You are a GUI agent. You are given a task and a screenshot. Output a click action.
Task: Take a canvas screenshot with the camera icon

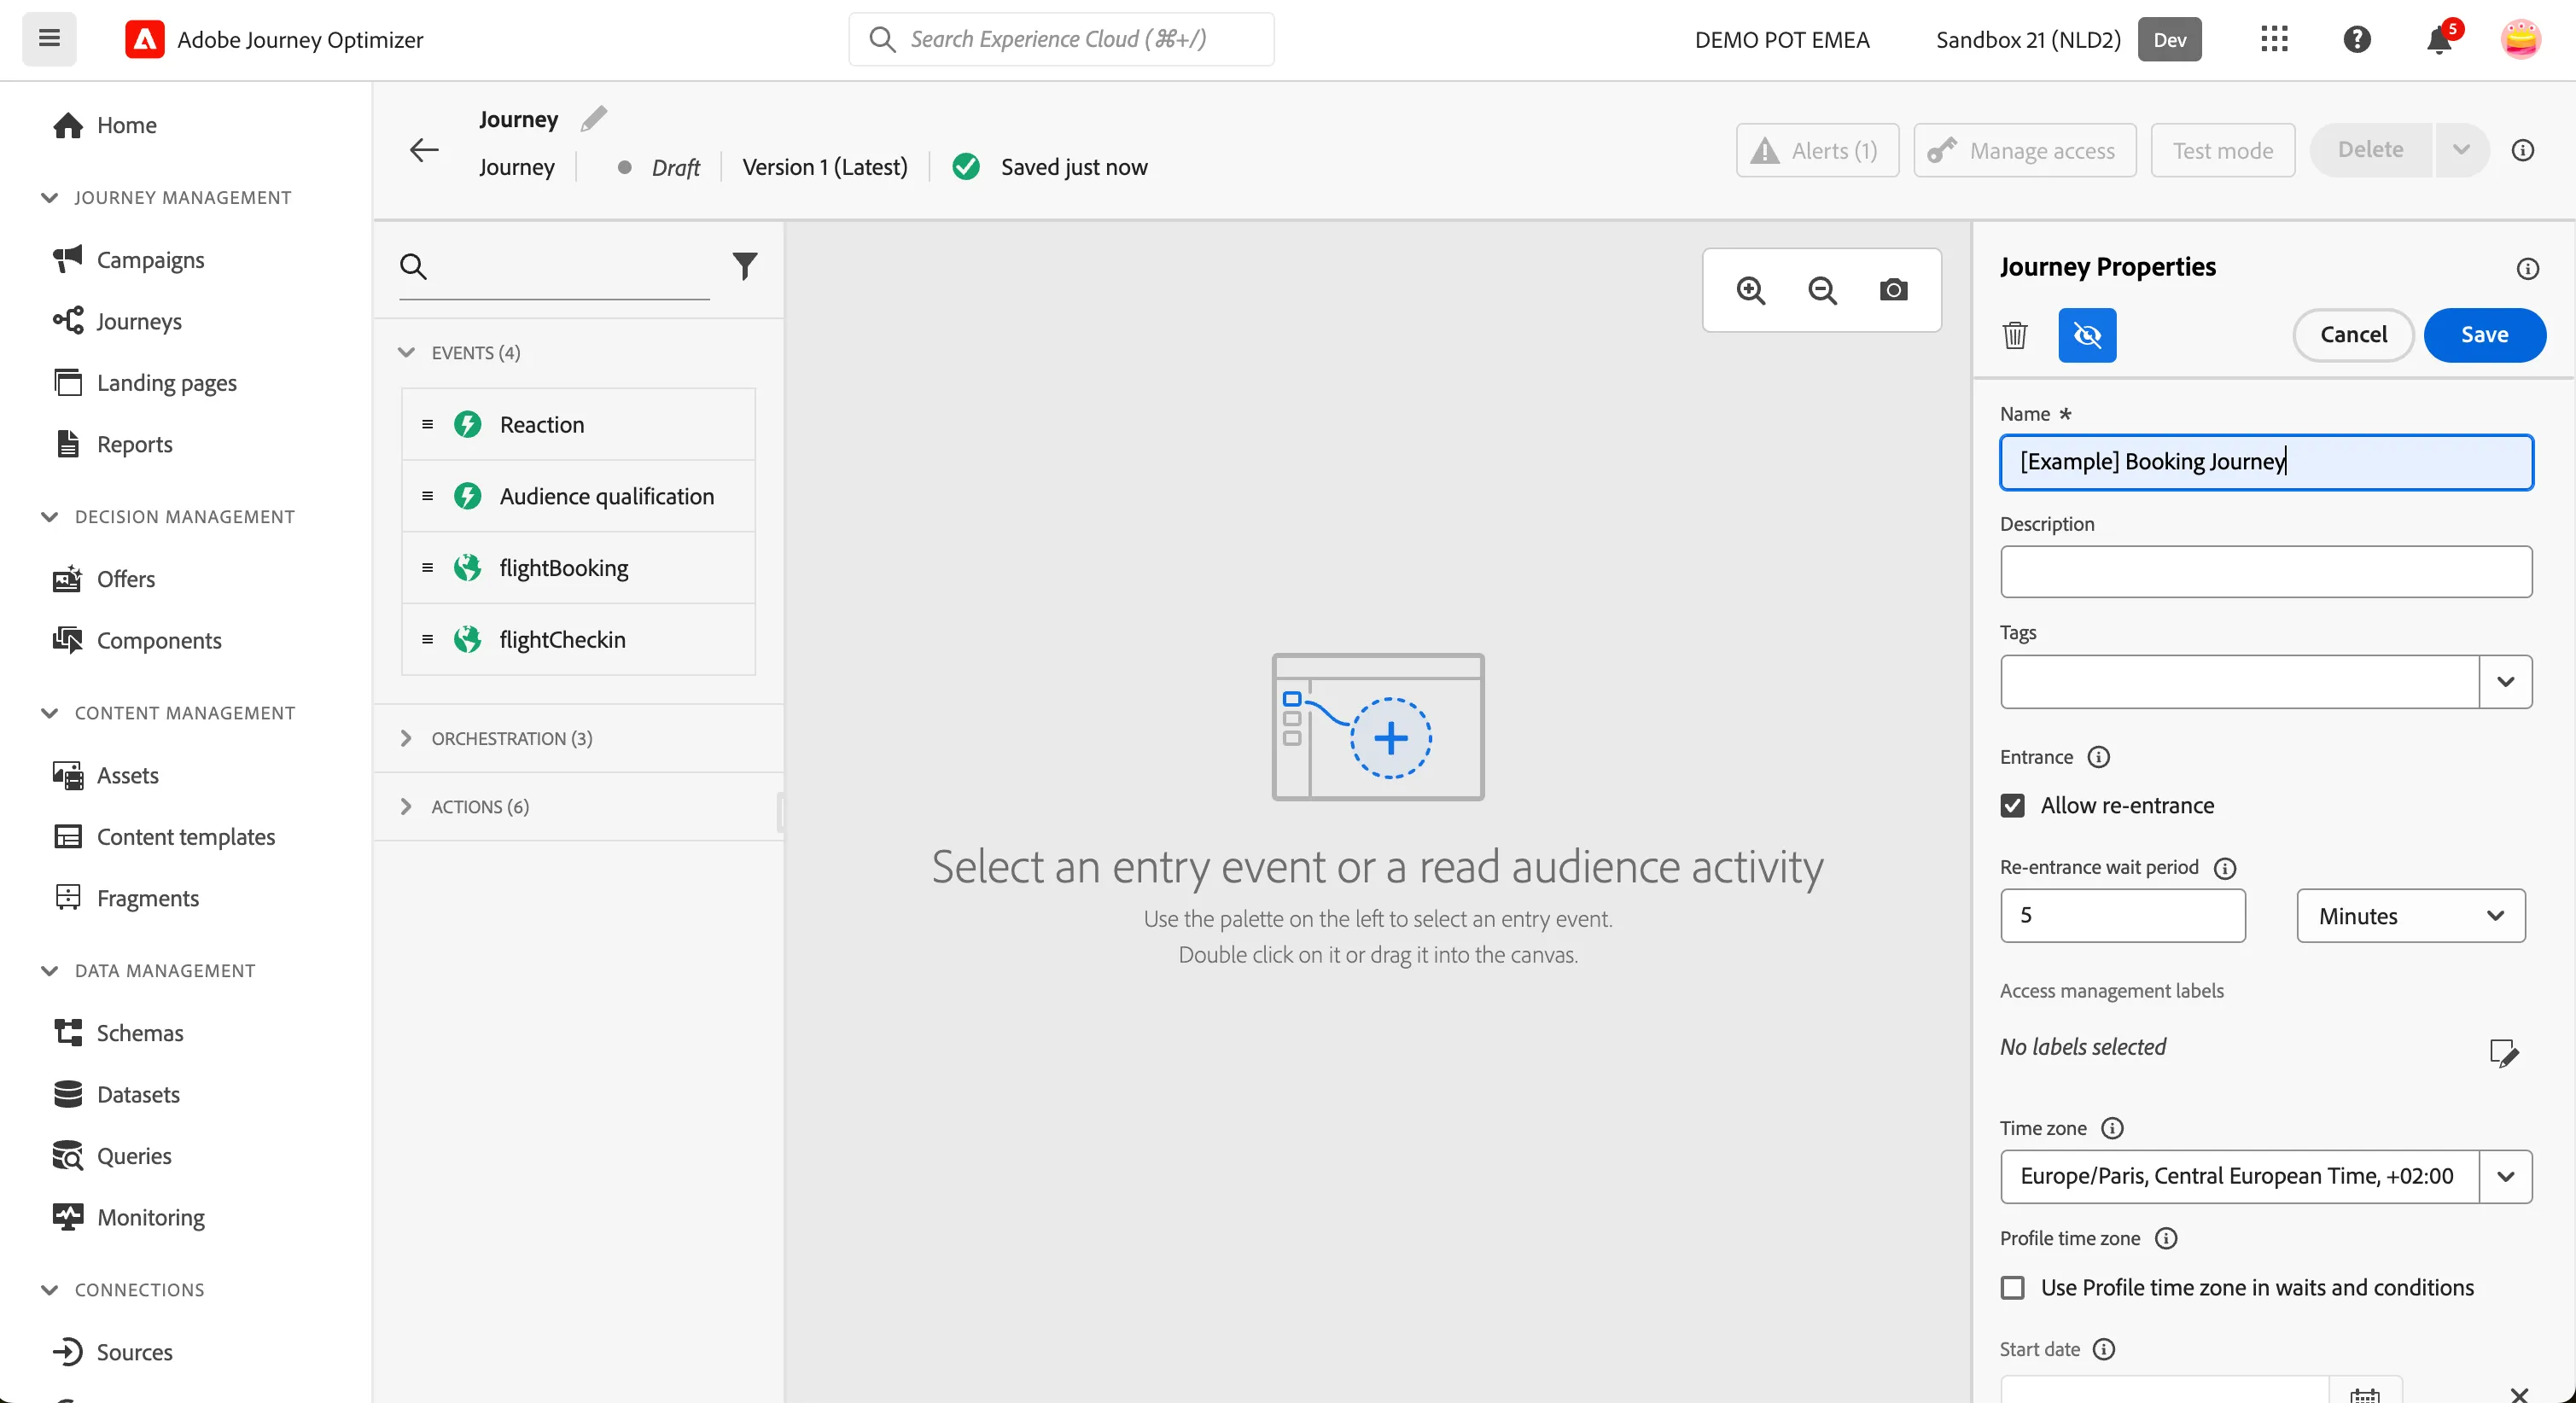pos(1894,290)
